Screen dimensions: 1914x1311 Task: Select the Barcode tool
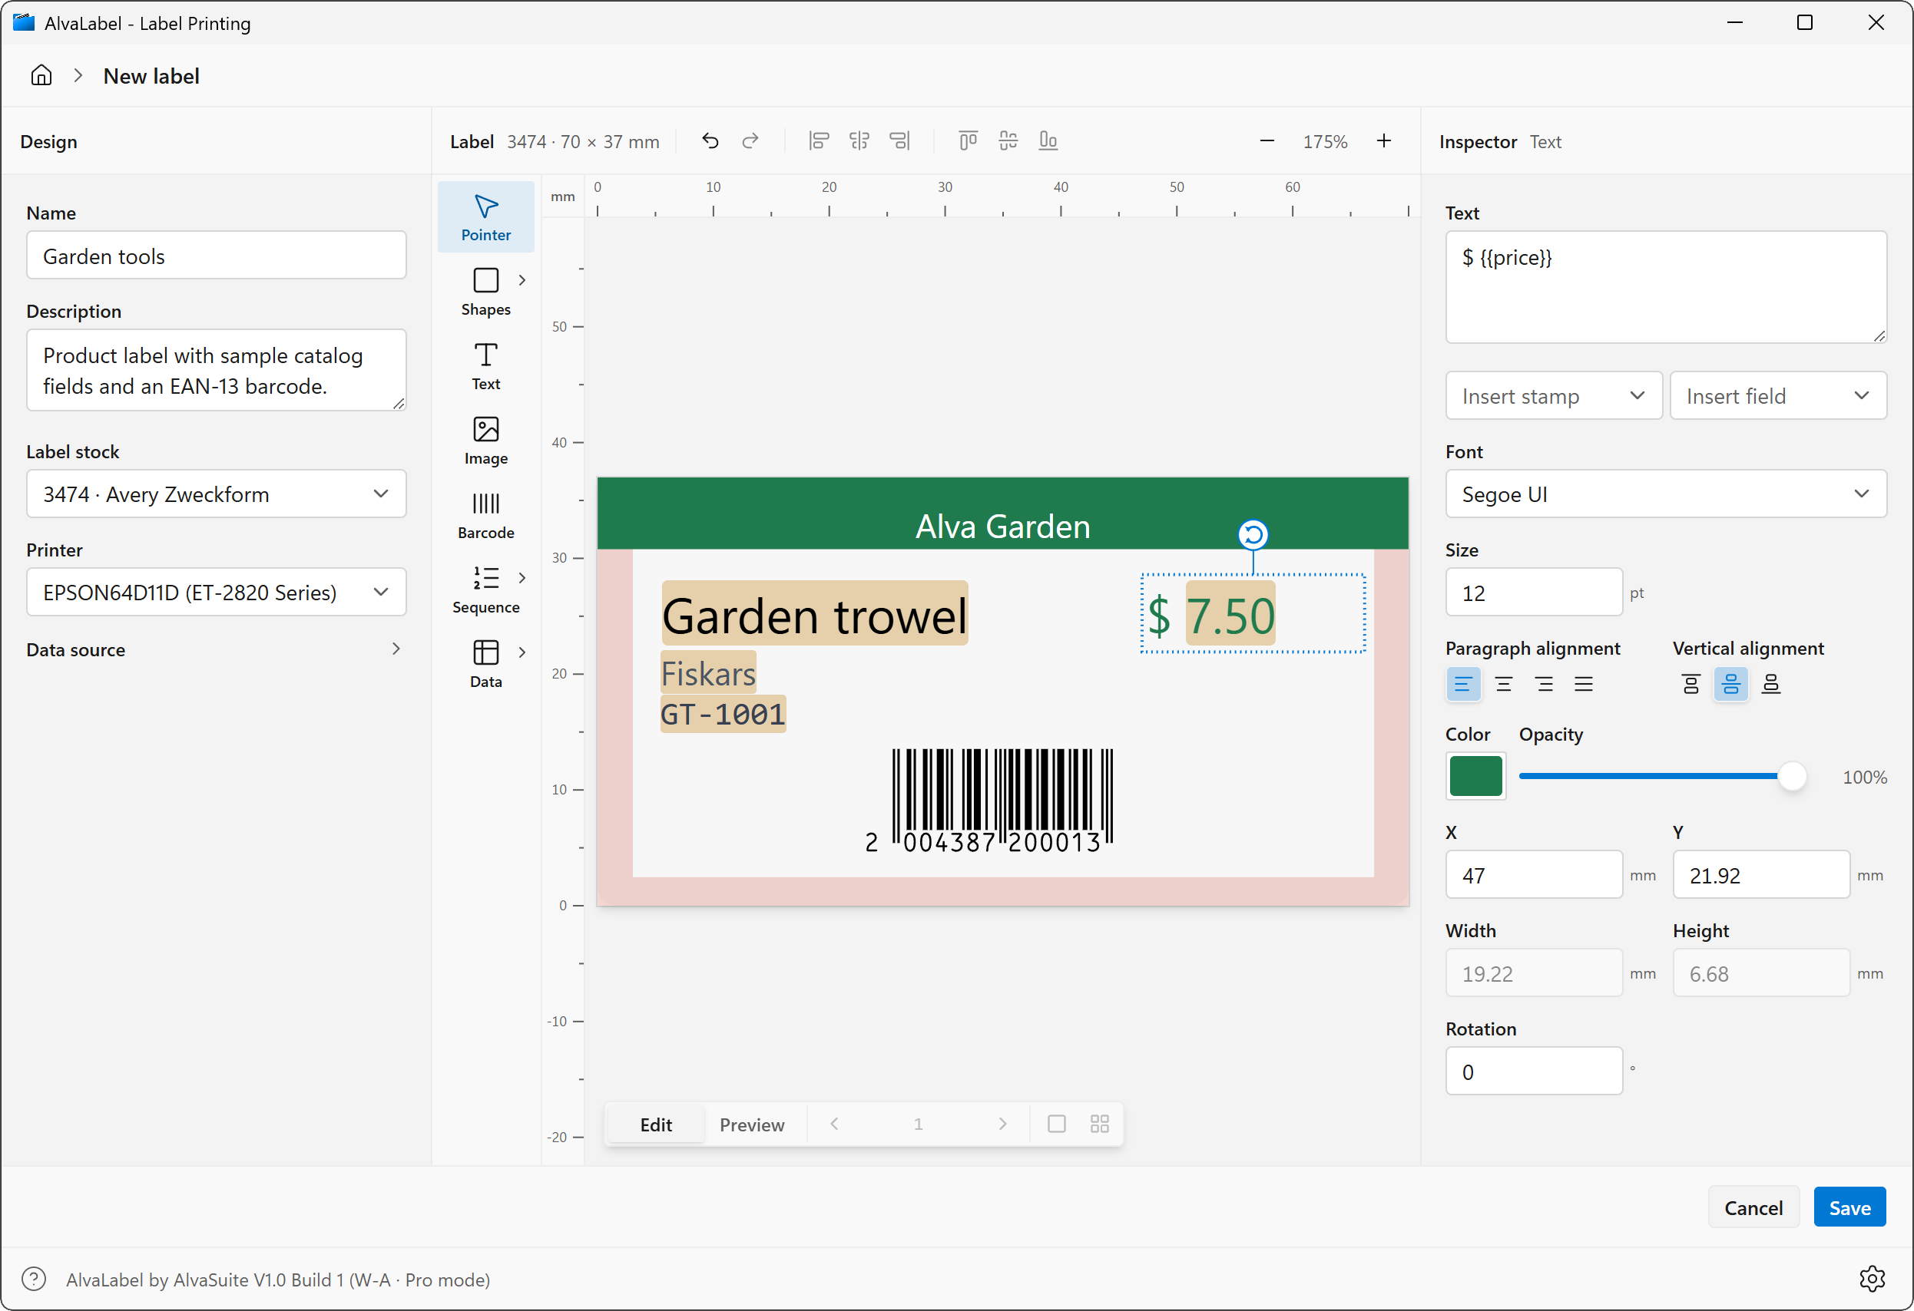(486, 515)
